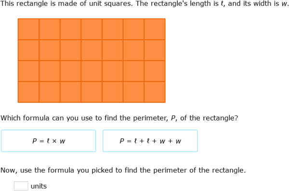Click the perimeter answer box before units
Screen dimensions: 289x191
(x=21, y=186)
